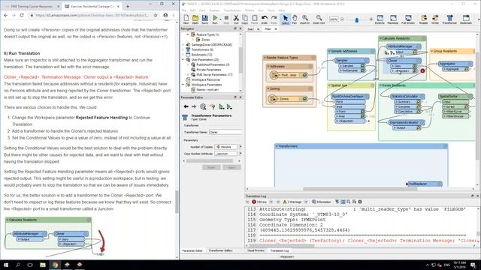Open Translation Log settings gear icon

(360, 202)
